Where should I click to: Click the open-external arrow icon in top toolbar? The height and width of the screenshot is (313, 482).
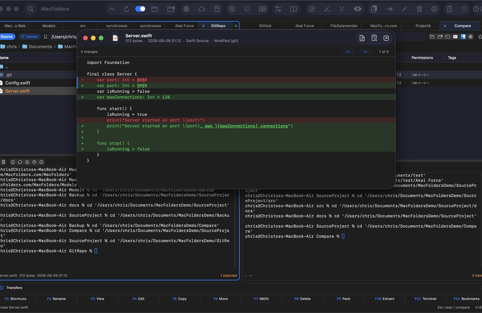pos(312,9)
